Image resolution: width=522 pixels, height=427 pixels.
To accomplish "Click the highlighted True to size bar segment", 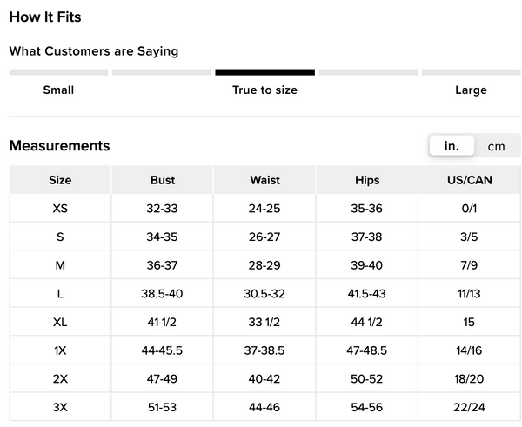I will (264, 72).
